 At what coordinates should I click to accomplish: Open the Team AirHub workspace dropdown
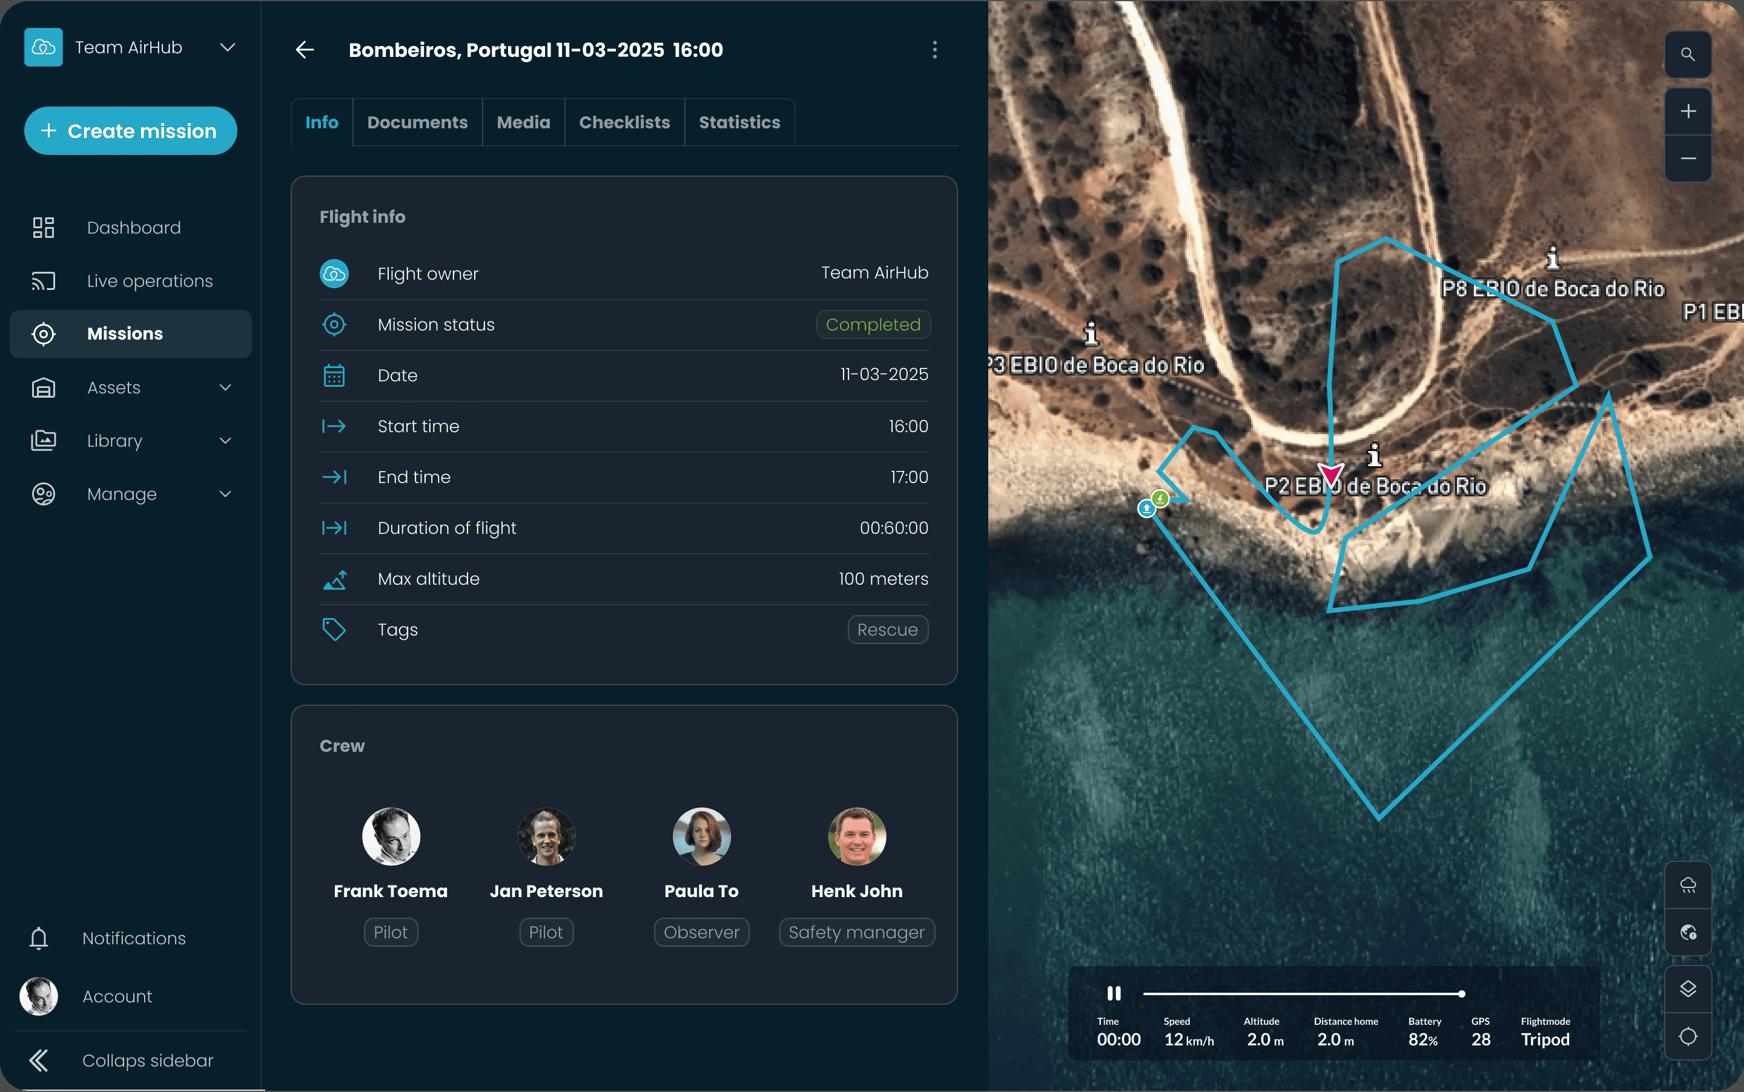(x=227, y=48)
